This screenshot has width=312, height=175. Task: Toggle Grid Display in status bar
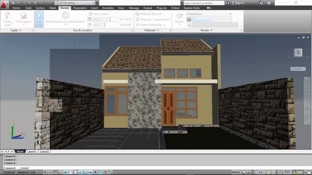[x=56, y=173]
